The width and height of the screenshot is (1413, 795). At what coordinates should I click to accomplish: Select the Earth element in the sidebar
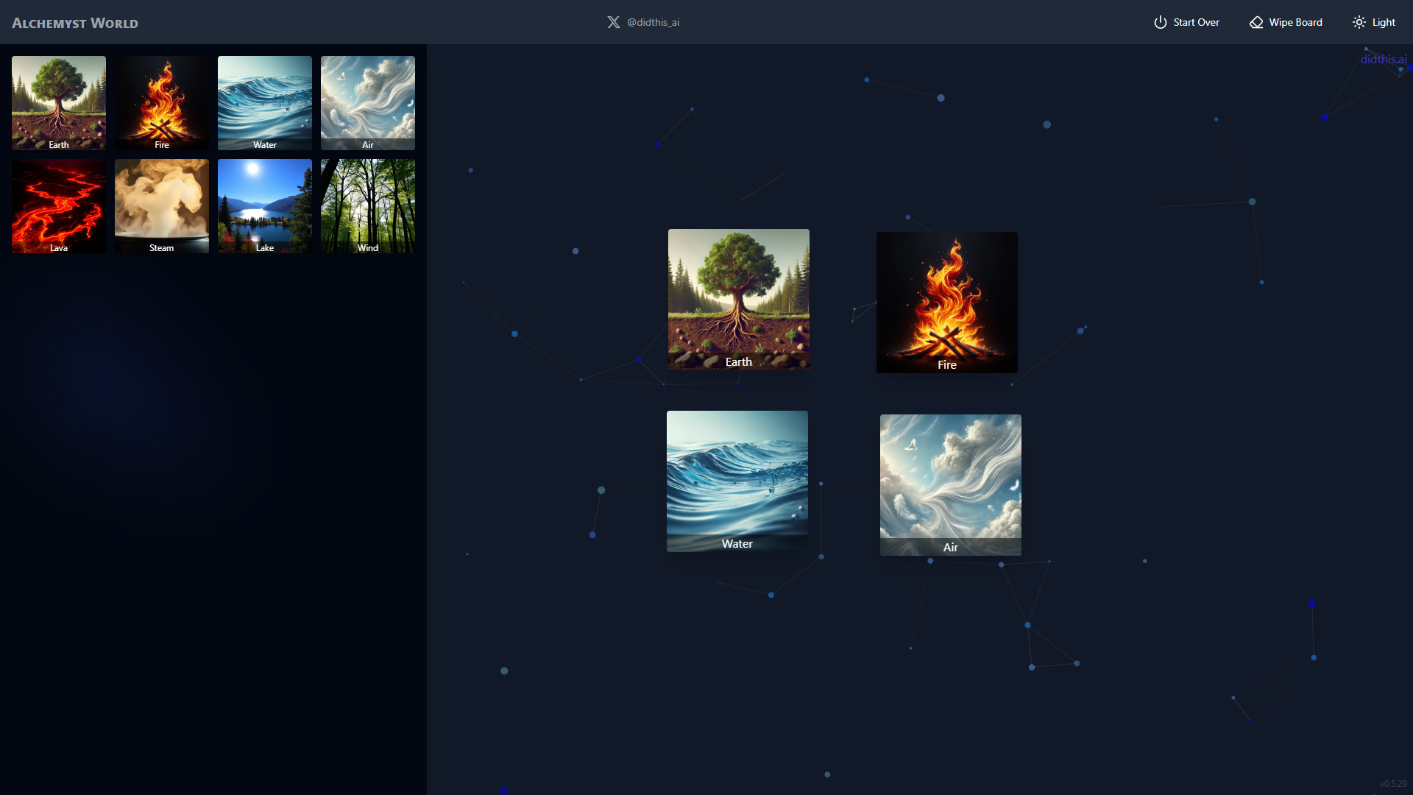pyautogui.click(x=59, y=103)
